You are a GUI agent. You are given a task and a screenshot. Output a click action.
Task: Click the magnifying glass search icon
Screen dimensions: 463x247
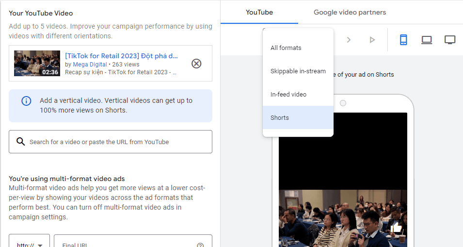21,142
